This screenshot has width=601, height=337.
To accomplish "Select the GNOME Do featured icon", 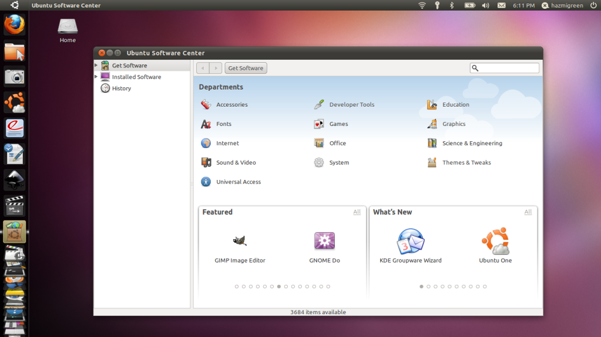I will [325, 241].
